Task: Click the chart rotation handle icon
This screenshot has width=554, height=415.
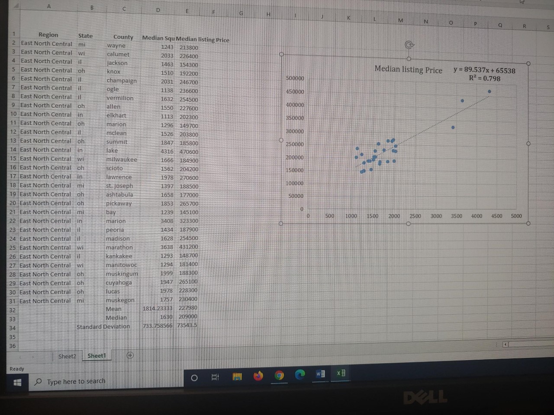Action: [x=409, y=45]
